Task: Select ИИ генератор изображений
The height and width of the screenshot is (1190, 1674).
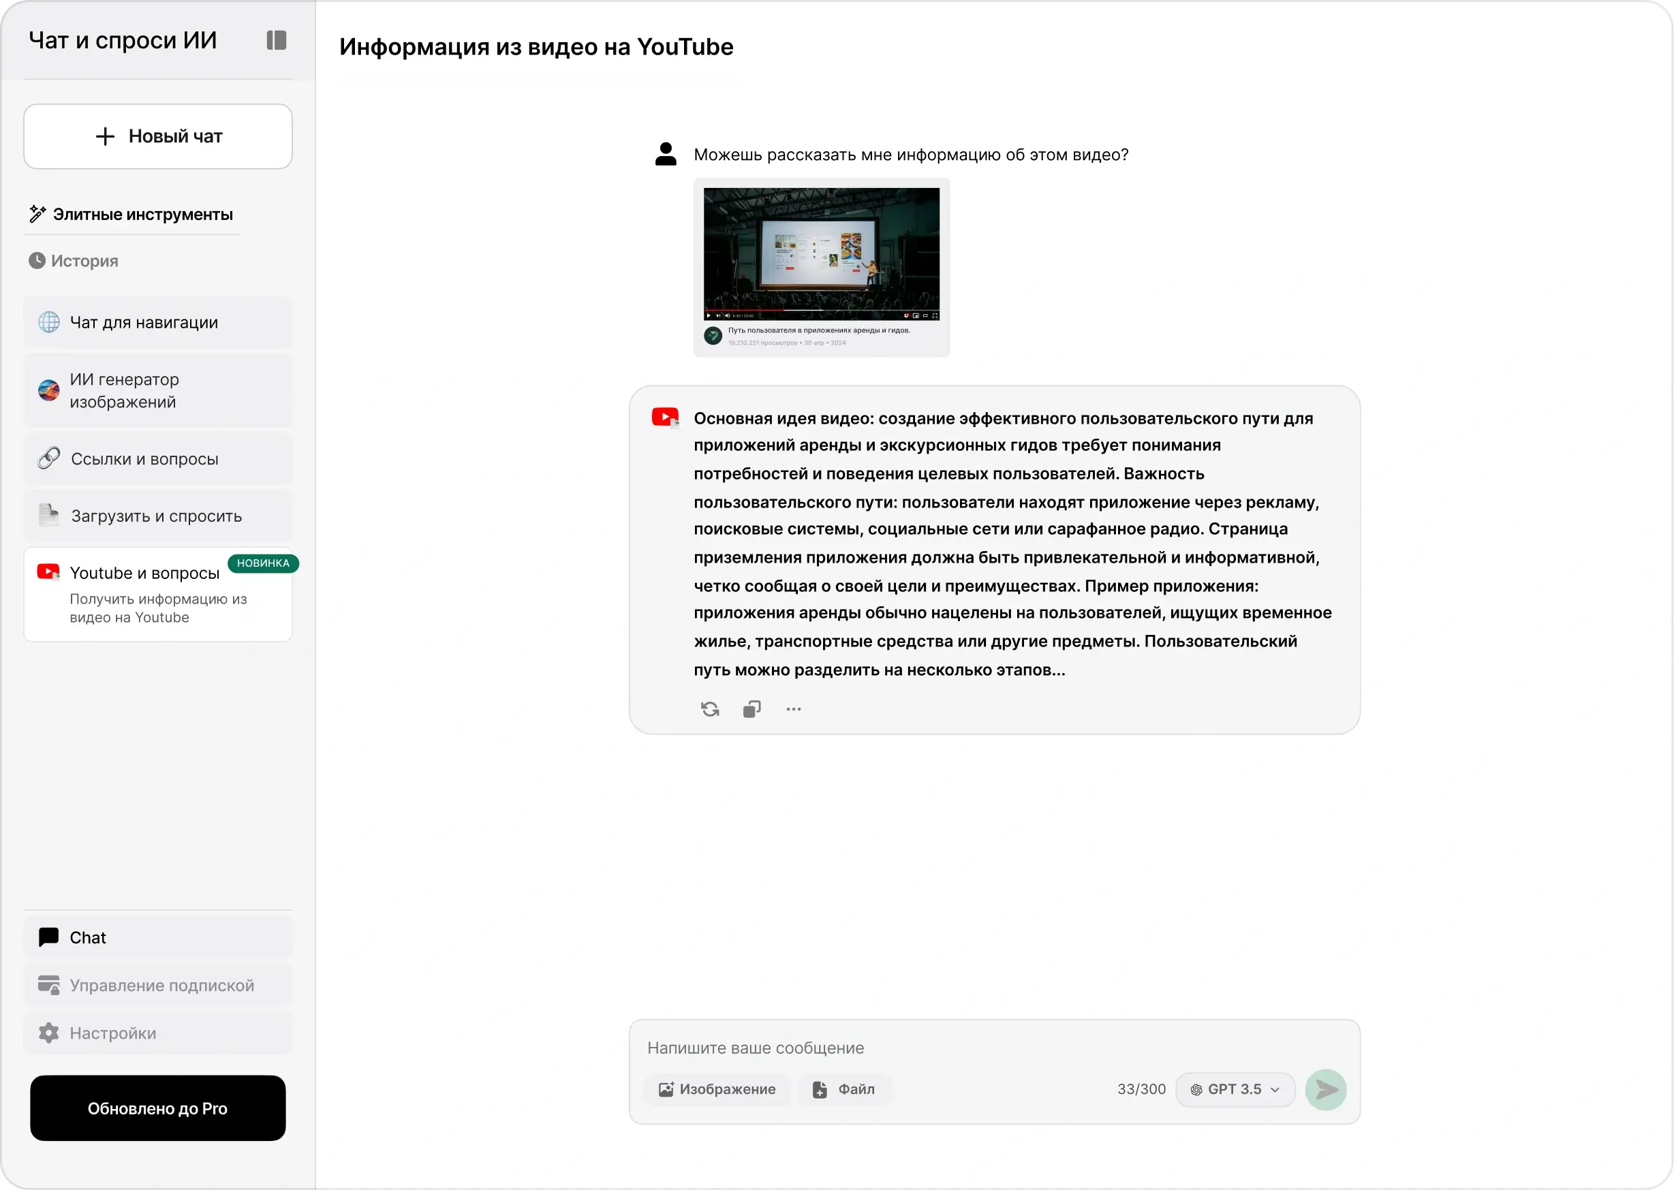Action: tap(158, 390)
